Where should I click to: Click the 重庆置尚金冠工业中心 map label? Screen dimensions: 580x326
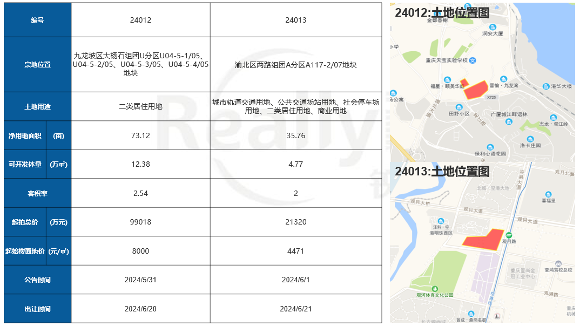[523, 274]
